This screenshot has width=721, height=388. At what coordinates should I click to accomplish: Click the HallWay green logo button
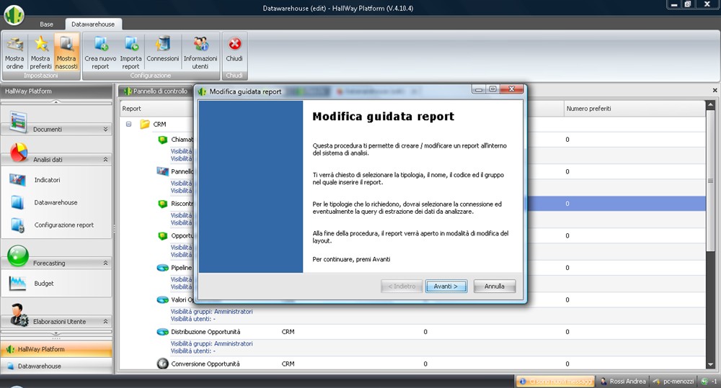tap(14, 14)
